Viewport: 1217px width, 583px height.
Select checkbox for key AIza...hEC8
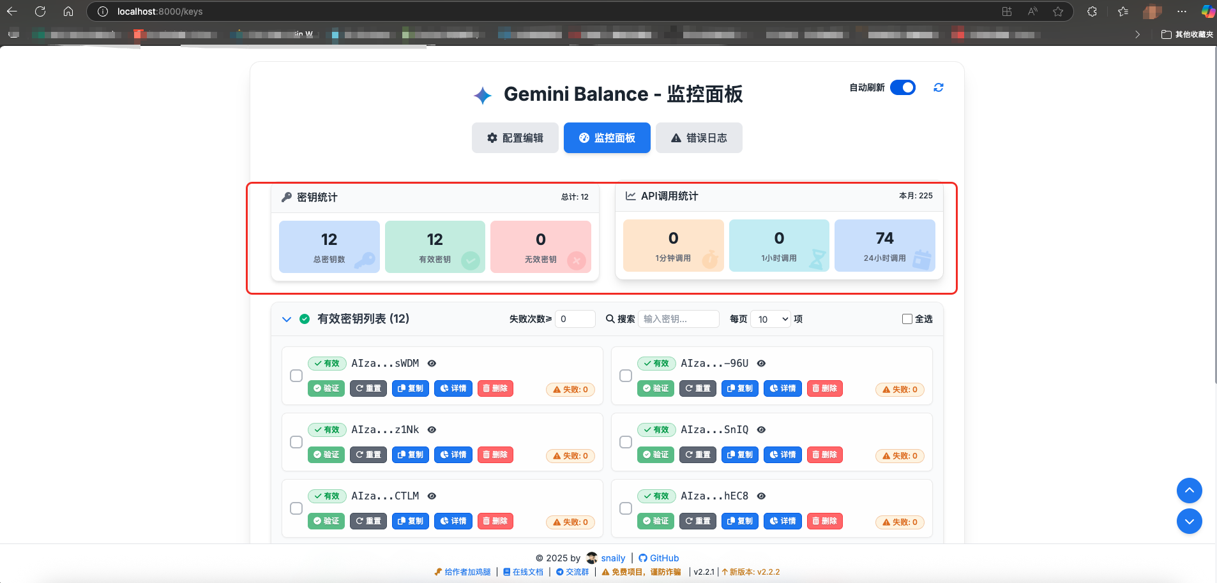pos(626,508)
